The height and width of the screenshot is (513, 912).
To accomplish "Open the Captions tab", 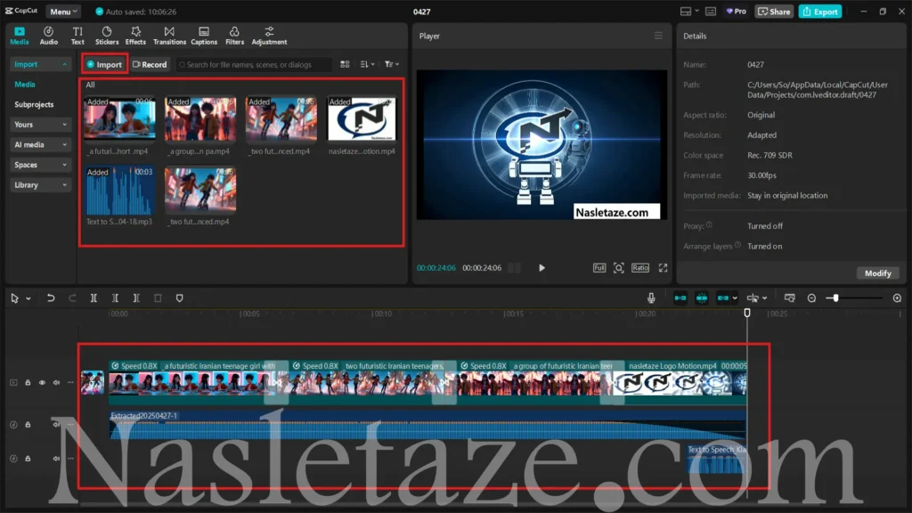I will [x=204, y=36].
